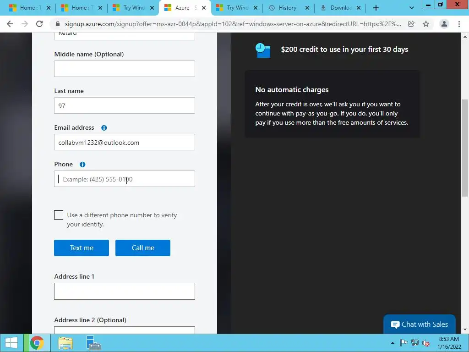Open Windows Start menu
Image resolution: width=469 pixels, height=352 pixels.
(x=11, y=343)
